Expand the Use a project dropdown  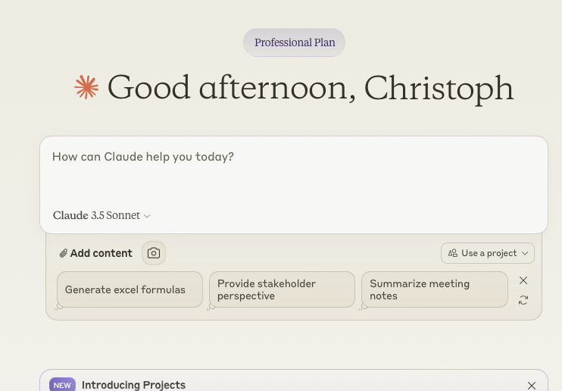(488, 253)
